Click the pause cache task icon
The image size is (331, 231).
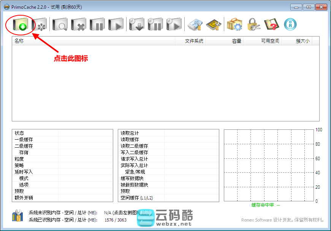[97, 25]
